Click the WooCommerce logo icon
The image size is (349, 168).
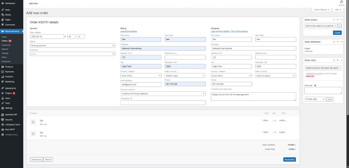click(x=3, y=31)
